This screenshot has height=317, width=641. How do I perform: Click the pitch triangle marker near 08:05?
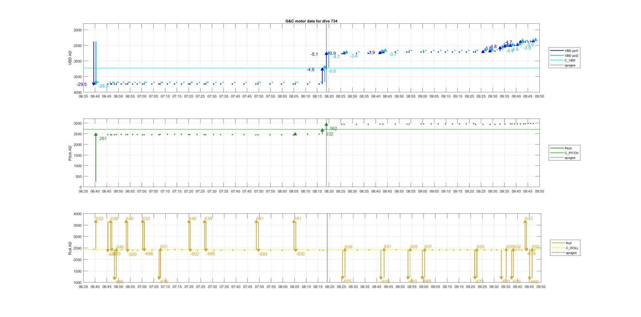295,134
